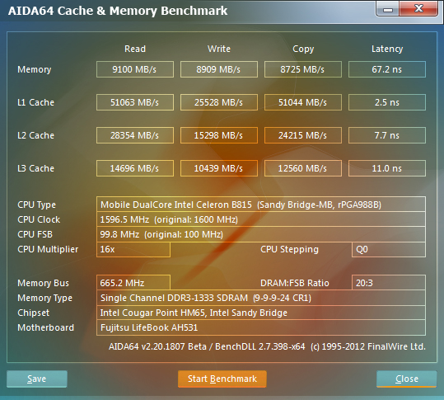Screen dimensions: 444x400
Task: Click the Motherboard Fujitsu LifeBook field
Action: [x=261, y=327]
